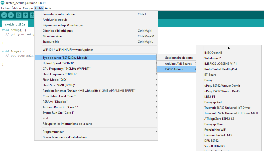Select uPesy ESP32 Wroom DevKit board
The image size is (264, 151).
pos(229,91)
